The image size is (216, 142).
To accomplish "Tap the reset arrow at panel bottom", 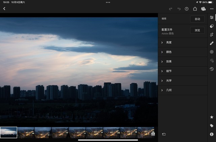I will 164,134.
